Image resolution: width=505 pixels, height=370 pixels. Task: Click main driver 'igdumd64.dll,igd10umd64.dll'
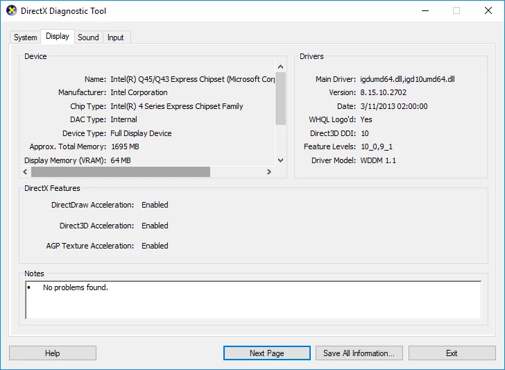(407, 79)
